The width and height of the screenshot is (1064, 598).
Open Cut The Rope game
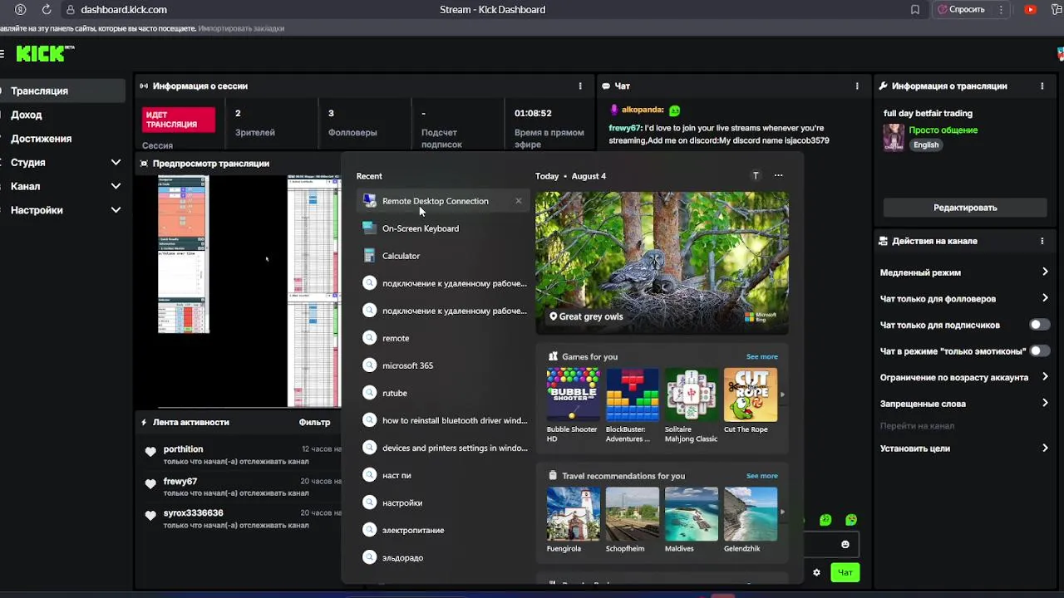[x=750, y=400]
